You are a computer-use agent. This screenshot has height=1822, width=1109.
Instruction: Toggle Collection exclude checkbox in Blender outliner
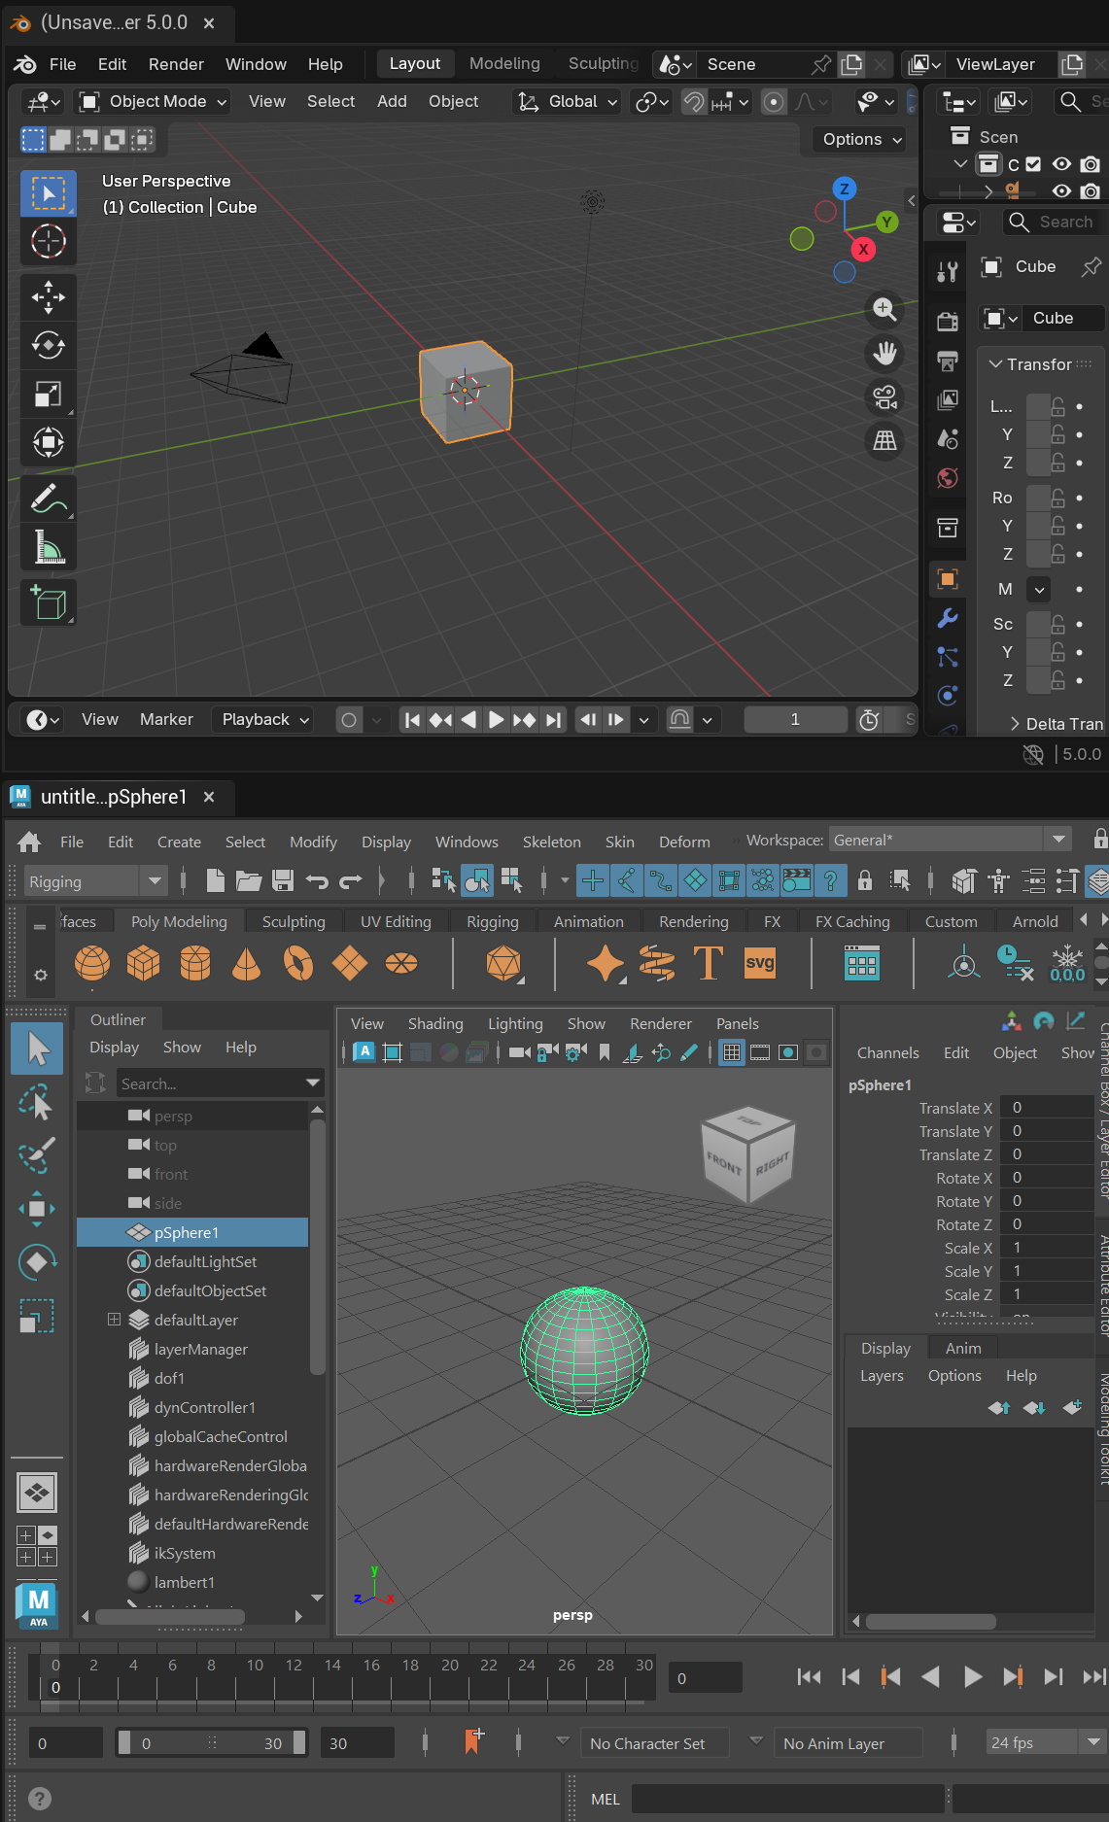[x=1033, y=164]
